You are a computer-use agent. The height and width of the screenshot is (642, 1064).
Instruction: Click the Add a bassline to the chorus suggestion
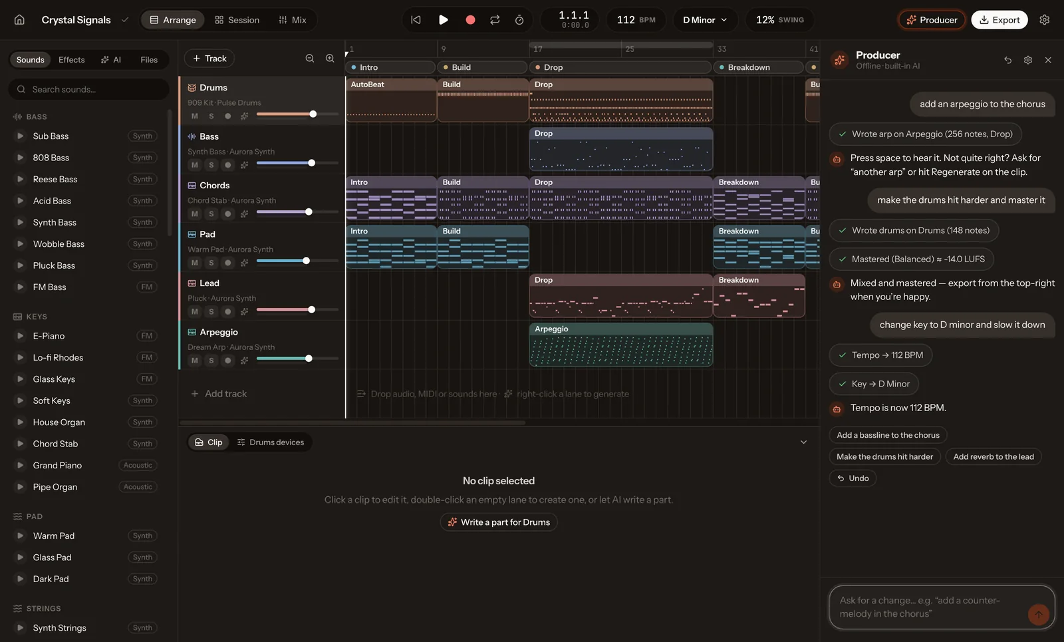click(888, 435)
